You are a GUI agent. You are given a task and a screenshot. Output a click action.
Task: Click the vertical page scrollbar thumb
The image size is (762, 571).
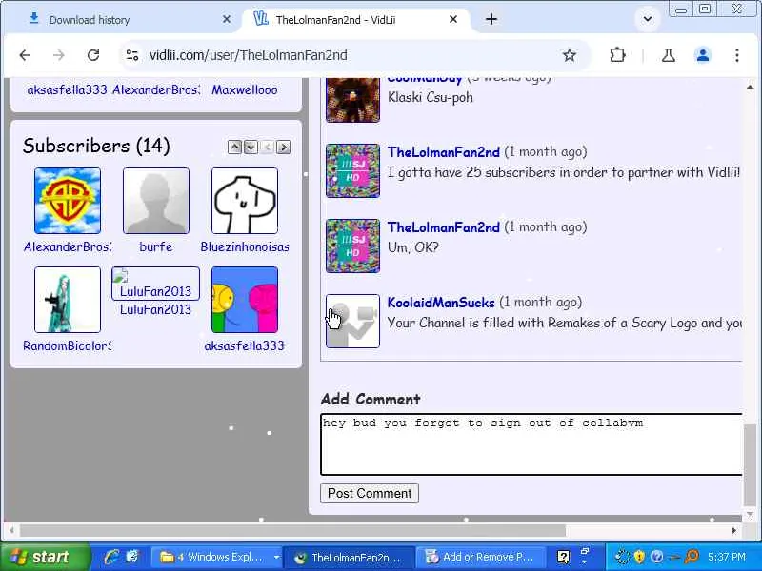(x=751, y=464)
